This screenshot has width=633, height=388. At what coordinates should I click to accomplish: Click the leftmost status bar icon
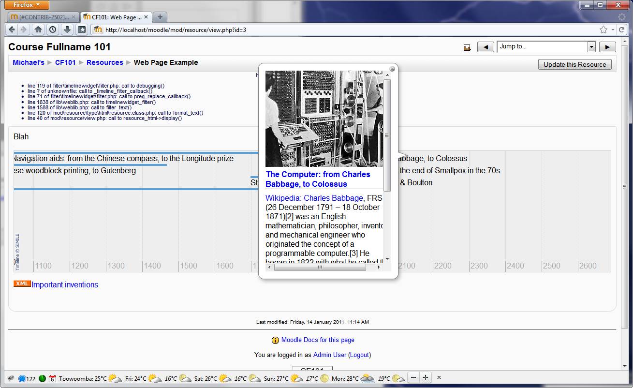pyautogui.click(x=11, y=378)
